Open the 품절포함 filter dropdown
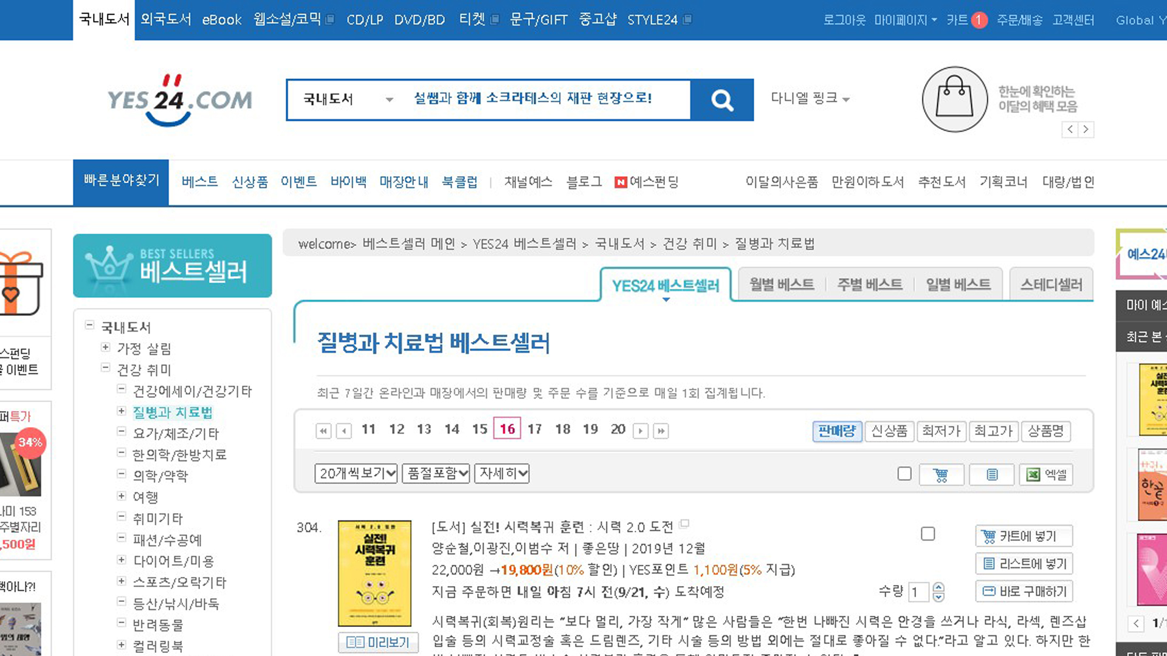The height and width of the screenshot is (656, 1167). coord(436,473)
